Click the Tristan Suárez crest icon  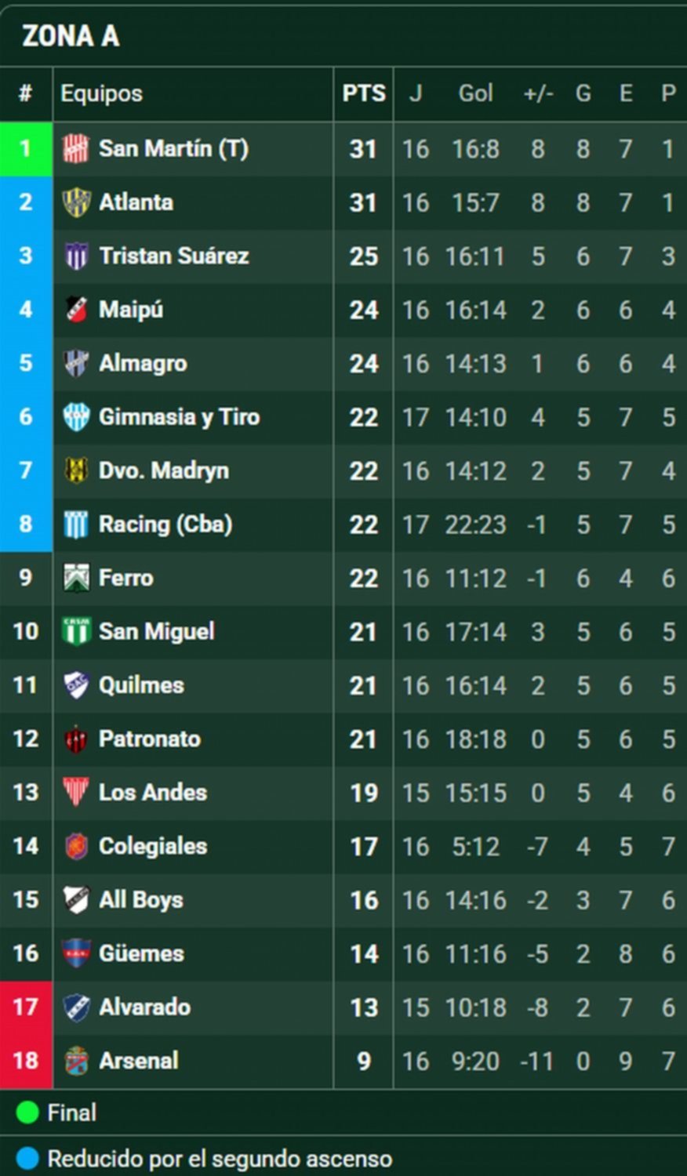coord(76,256)
